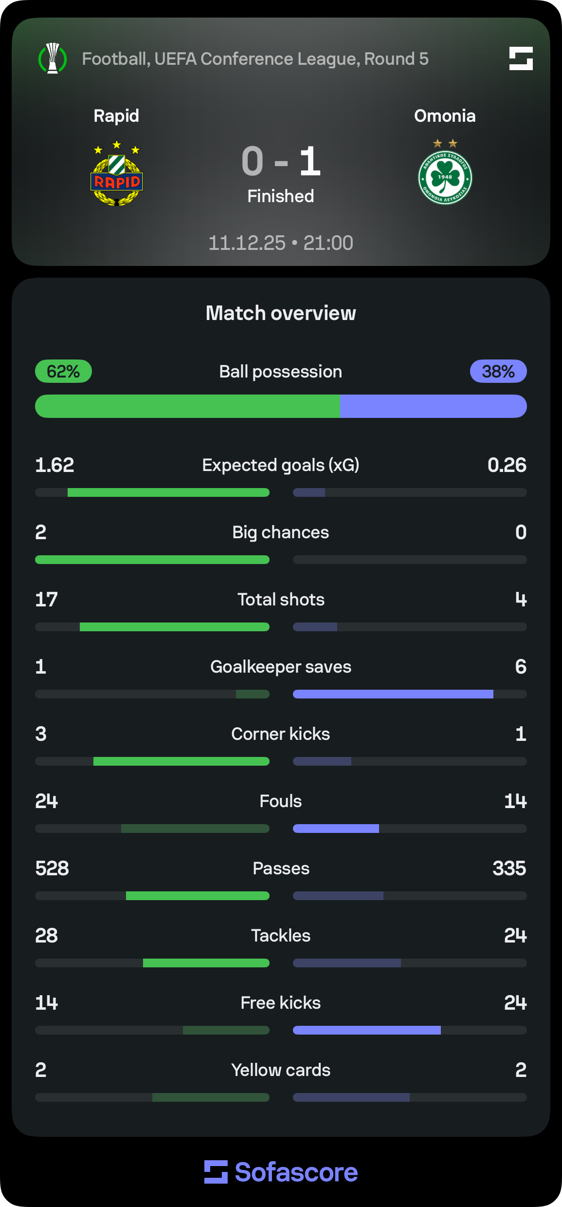Screen dimensions: 562x1207
Task: Click the Goalkeeper saves purple bar
Action: coord(393,694)
